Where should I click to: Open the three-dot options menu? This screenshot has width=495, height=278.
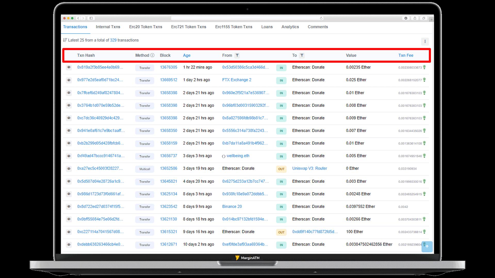(425, 41)
